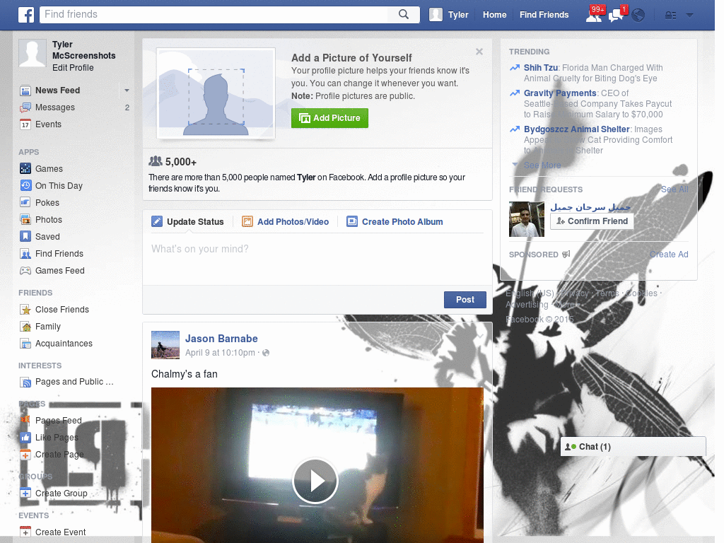This screenshot has height=543, width=724.
Task: Click Confirm Friend button
Action: click(592, 221)
